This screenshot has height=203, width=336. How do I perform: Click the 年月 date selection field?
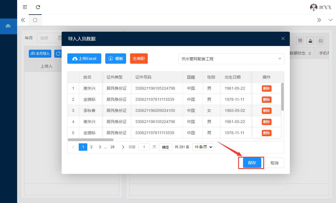[50, 38]
